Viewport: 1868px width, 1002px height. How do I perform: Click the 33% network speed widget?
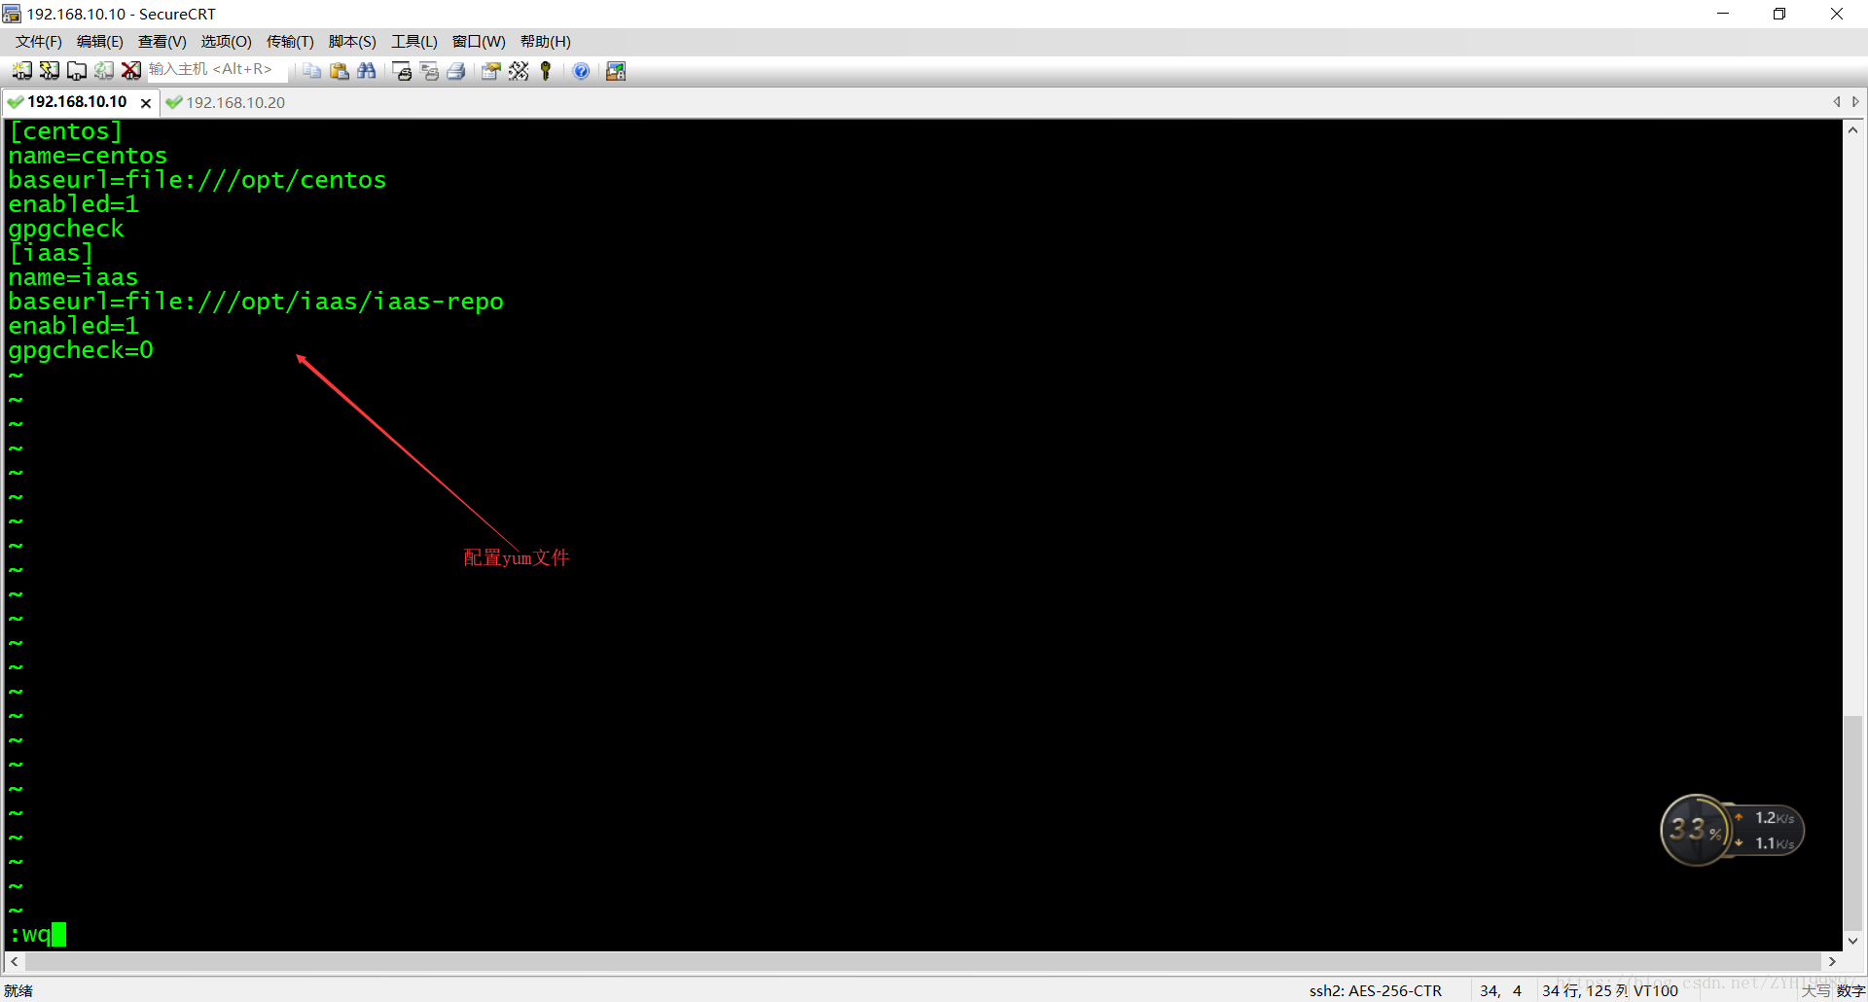pyautogui.click(x=1732, y=831)
